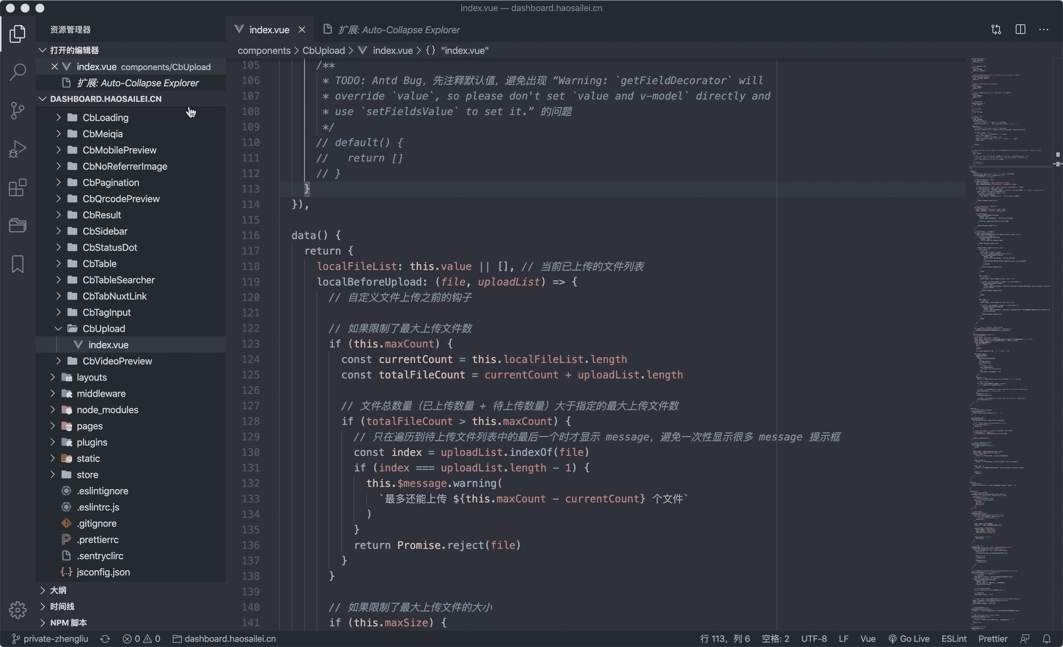Toggle Go Live server in the status bar
Viewport: 1063px width, 647px height.
909,639
